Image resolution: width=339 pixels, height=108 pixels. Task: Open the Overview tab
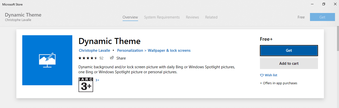pos(130,17)
